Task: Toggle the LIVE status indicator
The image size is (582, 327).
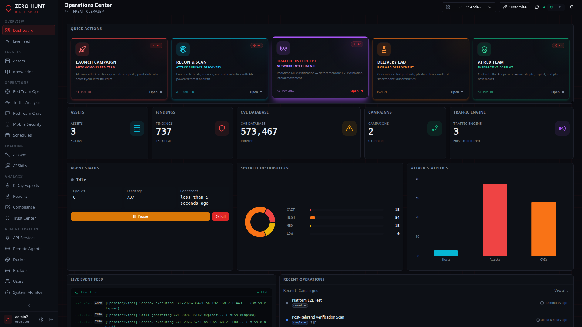Action: pyautogui.click(x=557, y=7)
